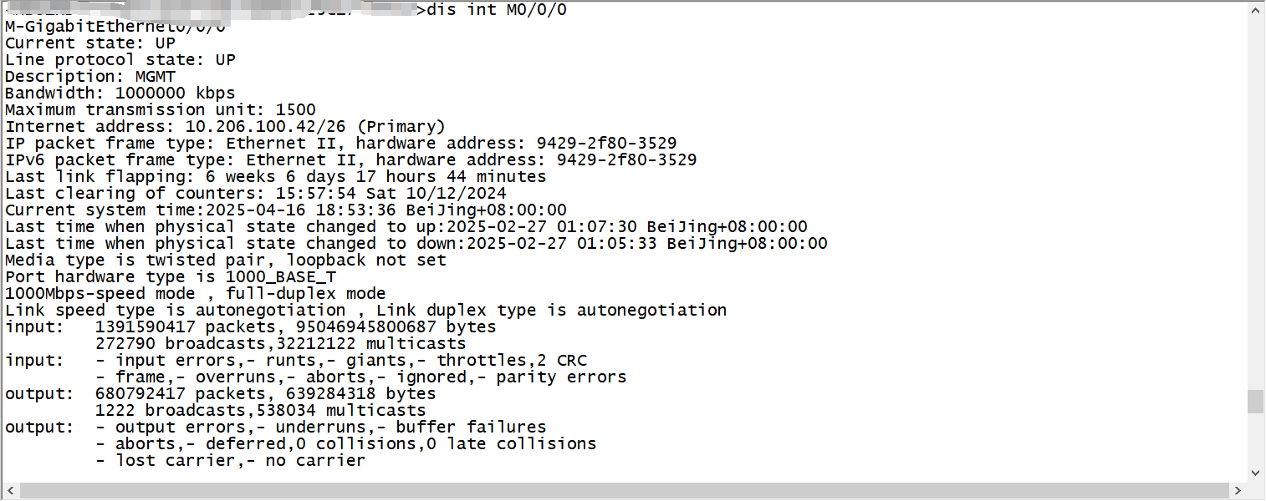This screenshot has height=501, width=1266.
Task: Click the "2 CRC" error count
Action: 561,361
